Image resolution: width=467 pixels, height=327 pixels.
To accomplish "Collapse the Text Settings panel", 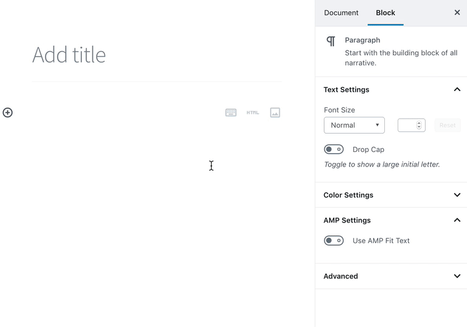I will (457, 89).
